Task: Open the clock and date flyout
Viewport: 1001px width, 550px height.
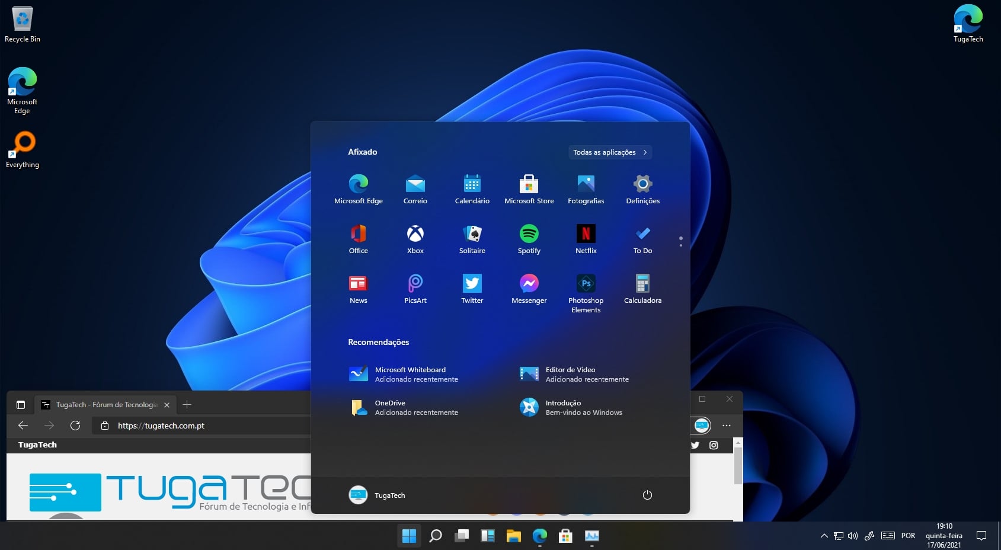Action: point(944,536)
